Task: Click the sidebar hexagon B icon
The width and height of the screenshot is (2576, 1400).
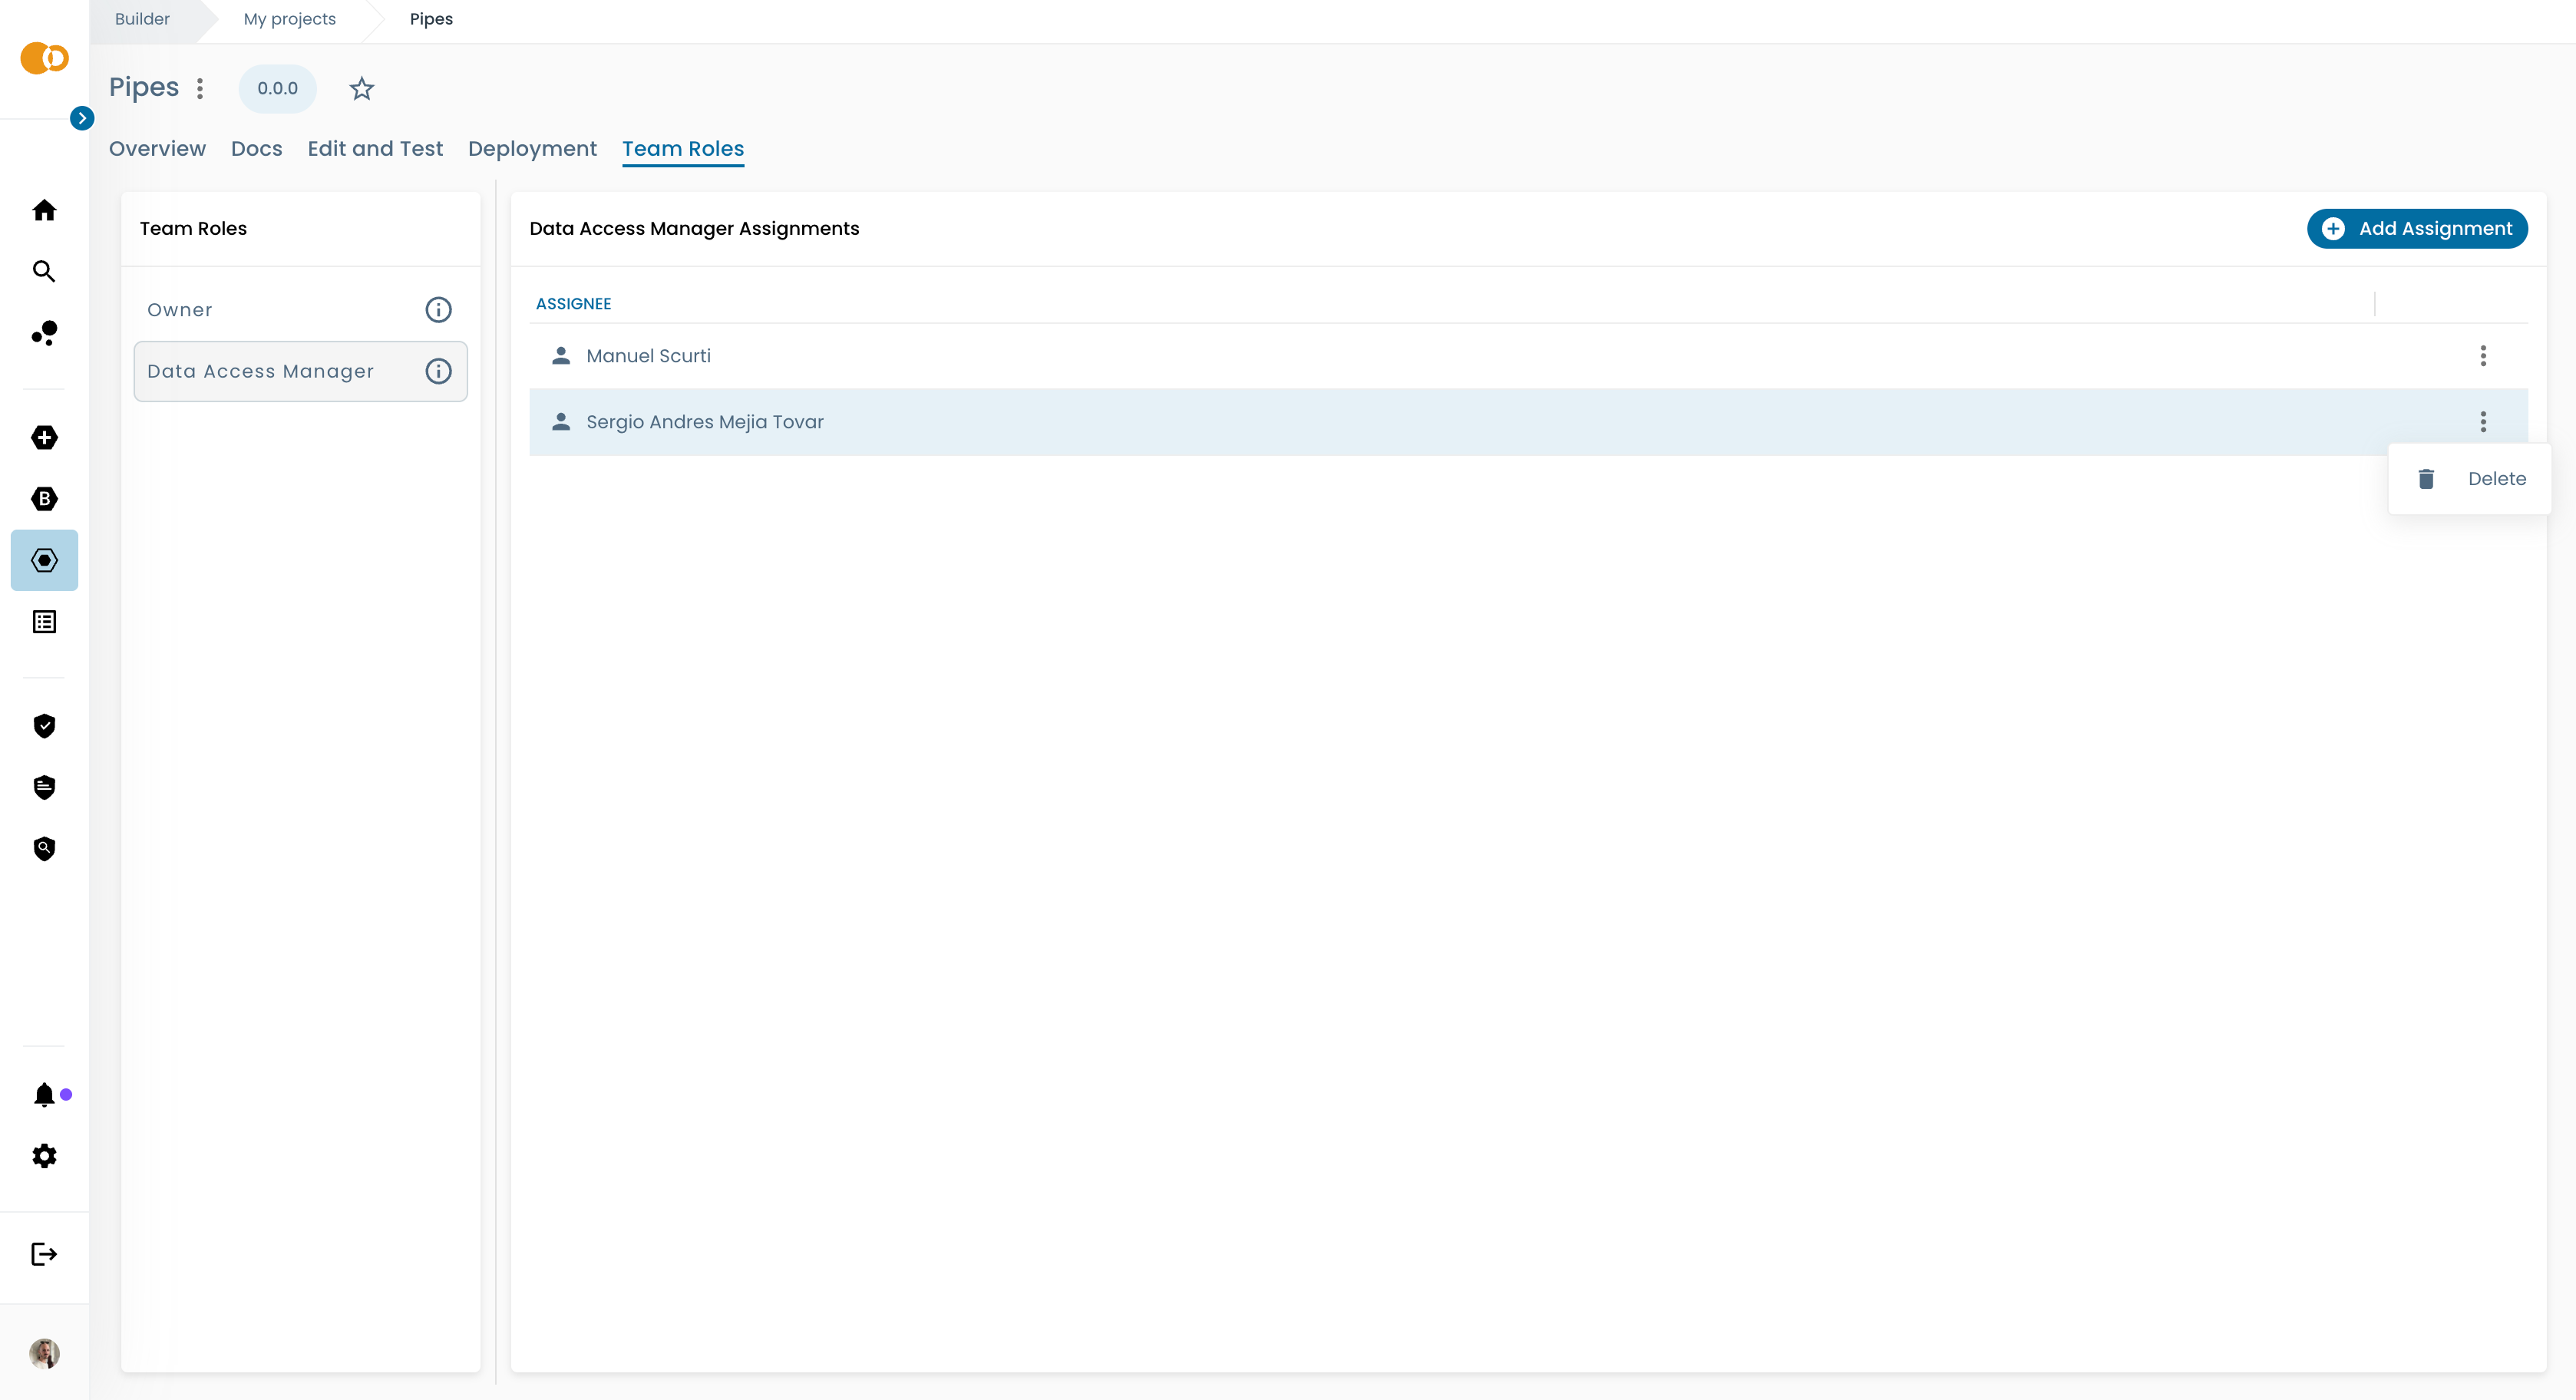Action: (44, 499)
